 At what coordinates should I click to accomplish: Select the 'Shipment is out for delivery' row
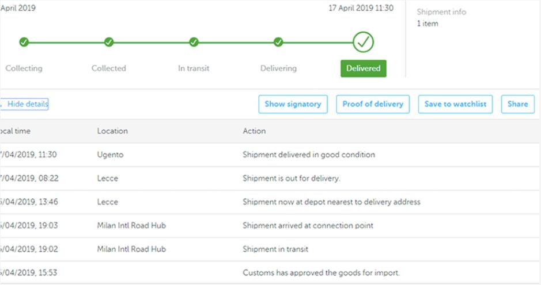(270, 179)
